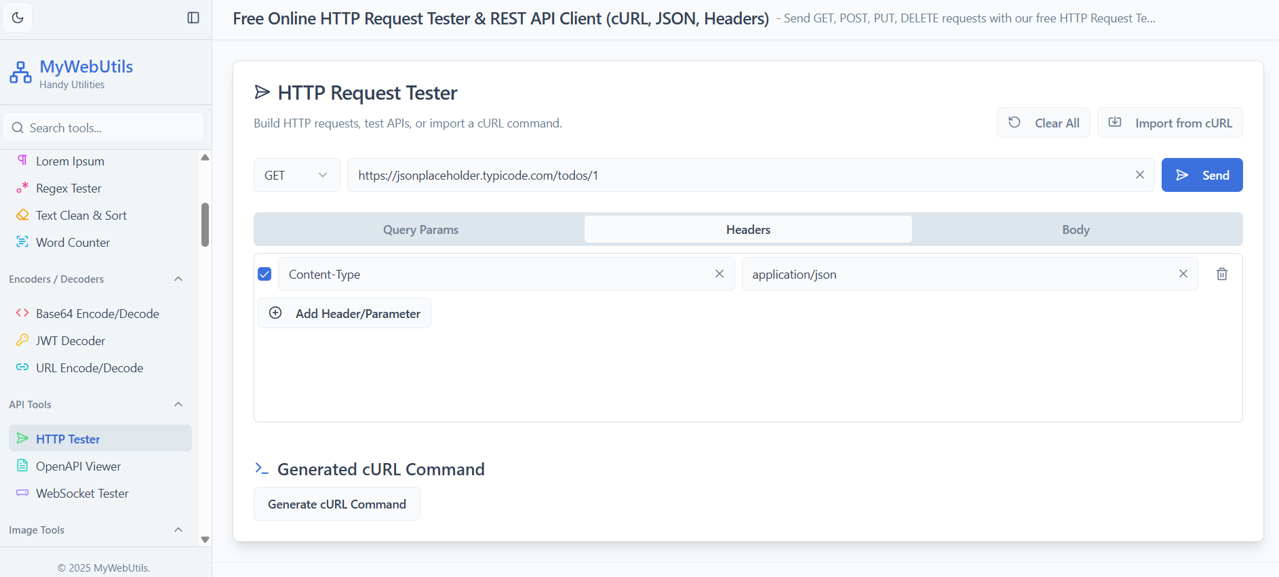Toggle dark mode moon icon
Viewport: 1279px width, 577px height.
tap(18, 18)
